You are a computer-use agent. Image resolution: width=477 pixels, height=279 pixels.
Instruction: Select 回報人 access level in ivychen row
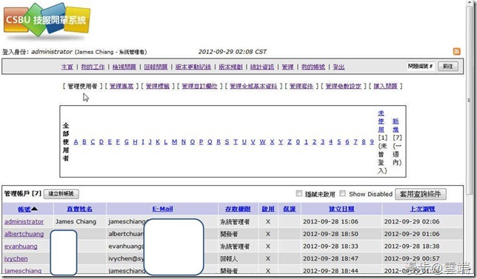click(229, 258)
